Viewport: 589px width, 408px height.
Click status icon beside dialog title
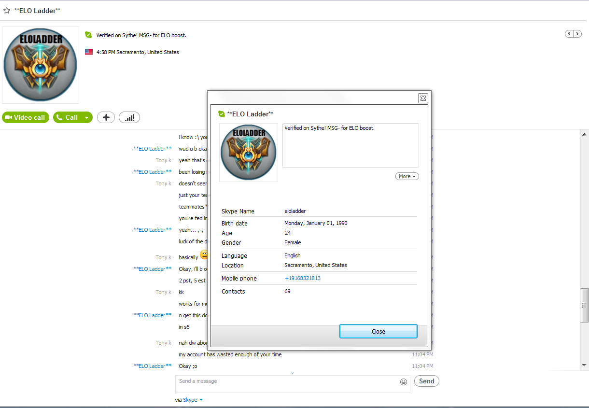[222, 114]
